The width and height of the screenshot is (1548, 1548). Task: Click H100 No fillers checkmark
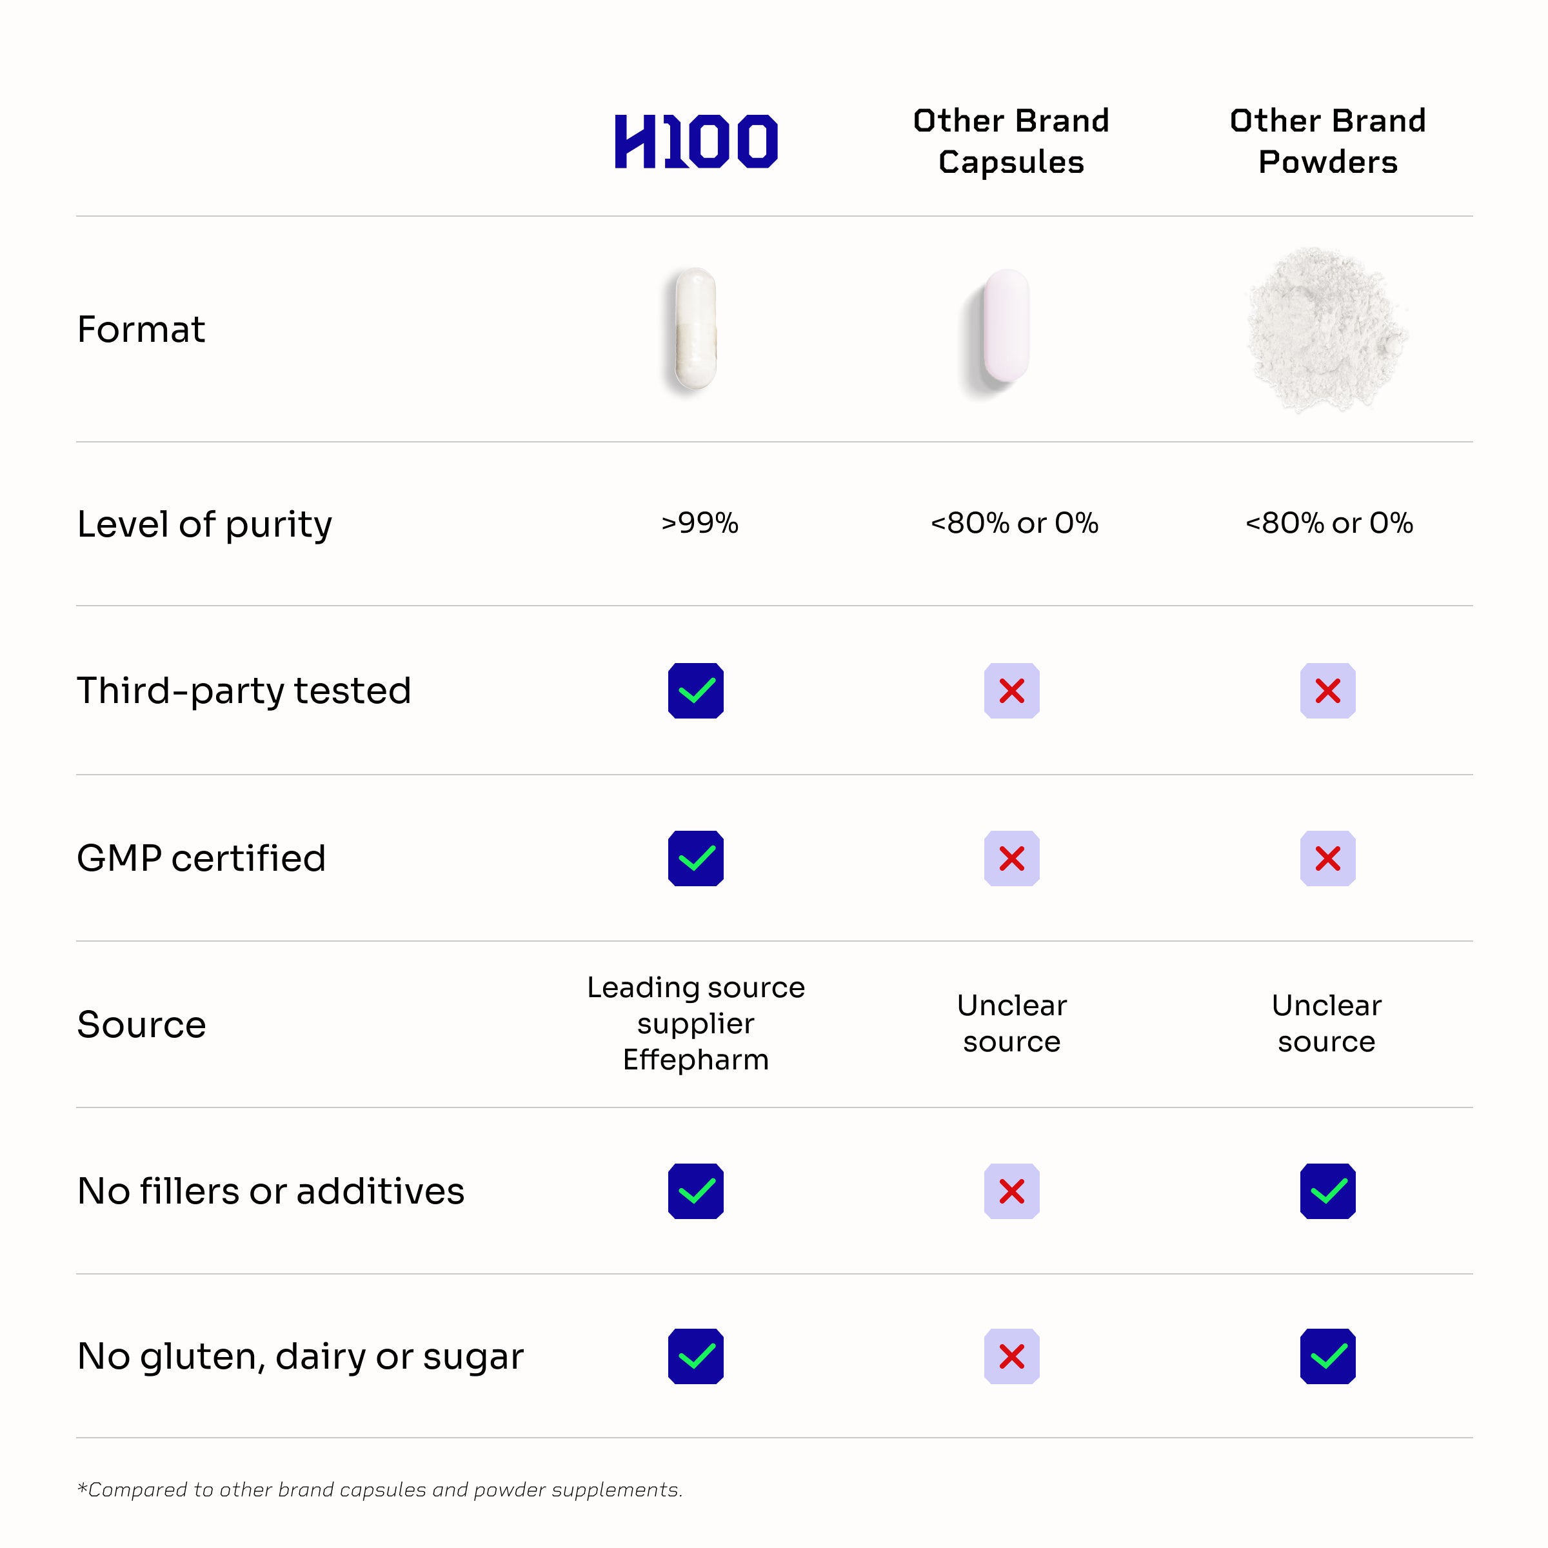[x=695, y=1191]
